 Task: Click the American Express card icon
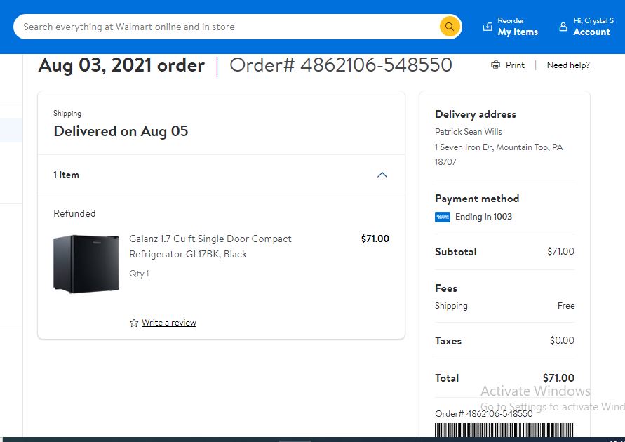pos(443,217)
